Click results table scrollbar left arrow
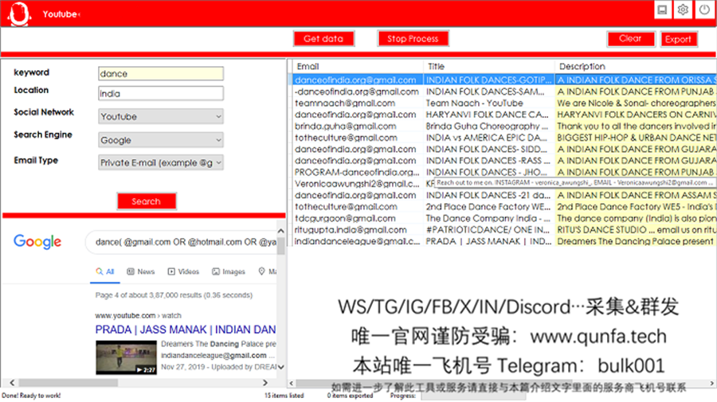 (x=292, y=383)
